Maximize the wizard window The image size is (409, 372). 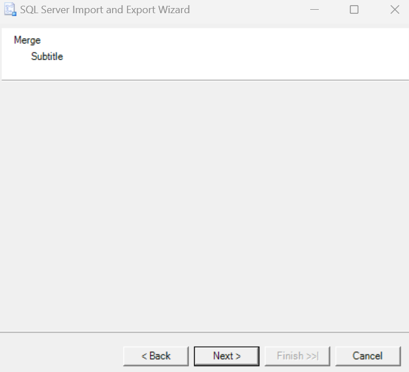354,10
